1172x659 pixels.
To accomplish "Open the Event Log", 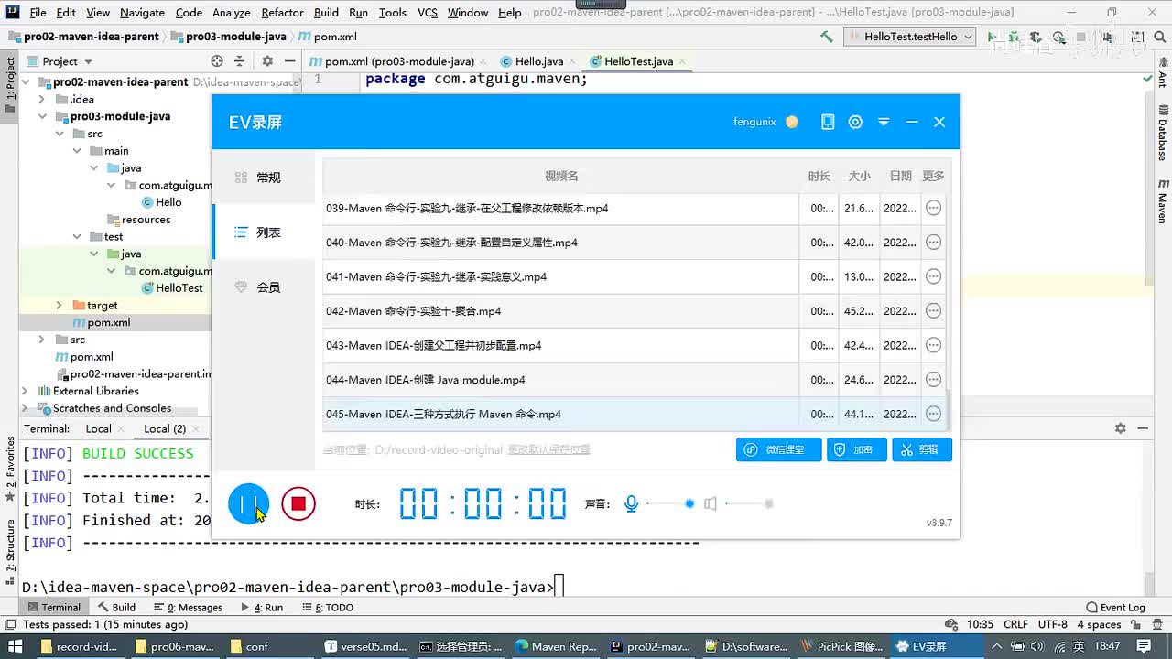I will pyautogui.click(x=1115, y=607).
